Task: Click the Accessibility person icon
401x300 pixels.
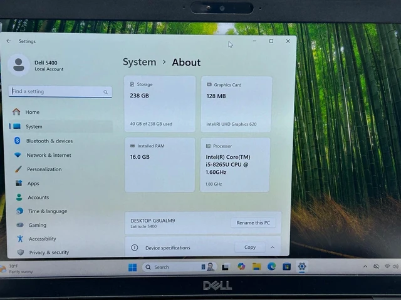Action: pos(20,239)
